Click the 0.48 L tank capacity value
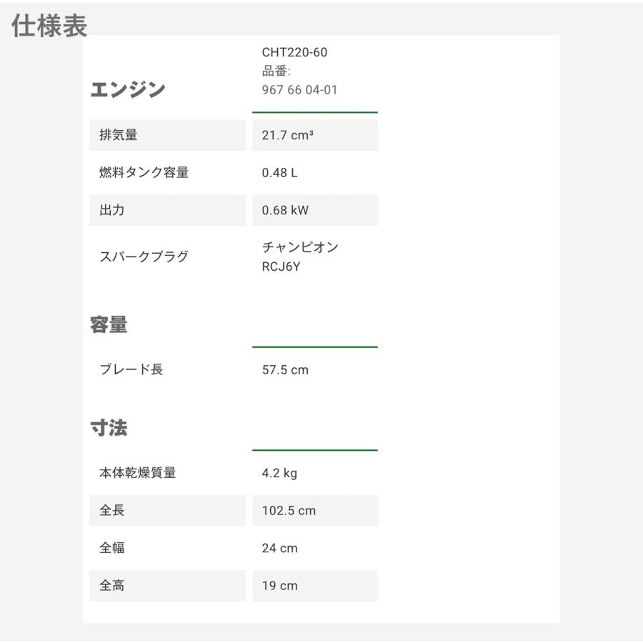 [279, 173]
